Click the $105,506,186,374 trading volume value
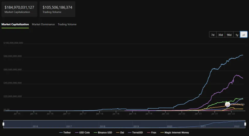Viewport: 249px width, 136px height. tap(57, 7)
